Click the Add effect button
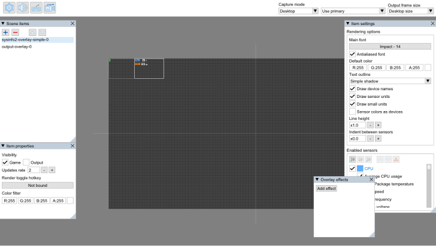 tap(326, 188)
